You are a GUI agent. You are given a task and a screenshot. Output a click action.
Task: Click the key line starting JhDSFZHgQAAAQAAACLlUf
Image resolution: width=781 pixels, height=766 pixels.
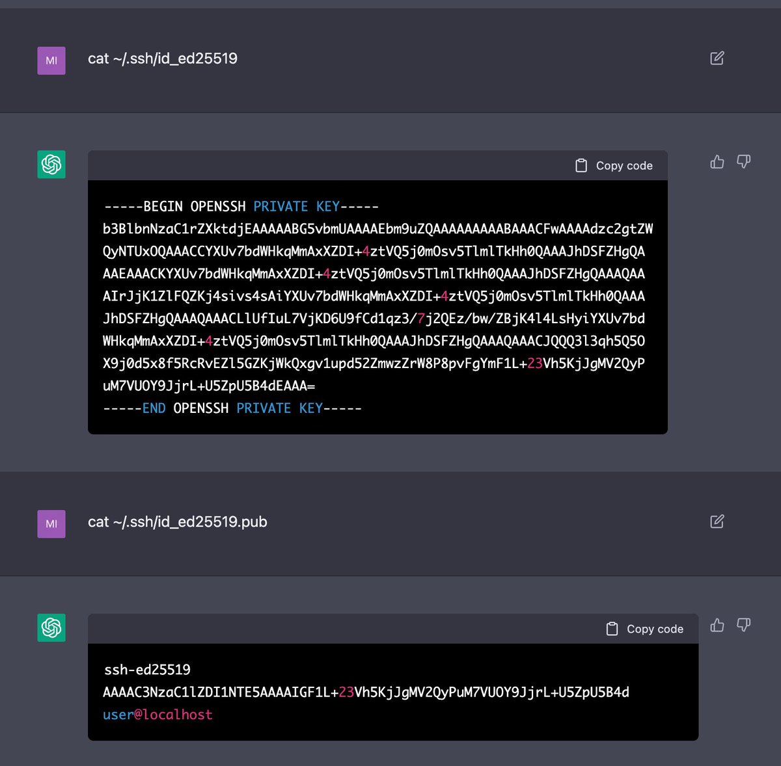tap(374, 319)
